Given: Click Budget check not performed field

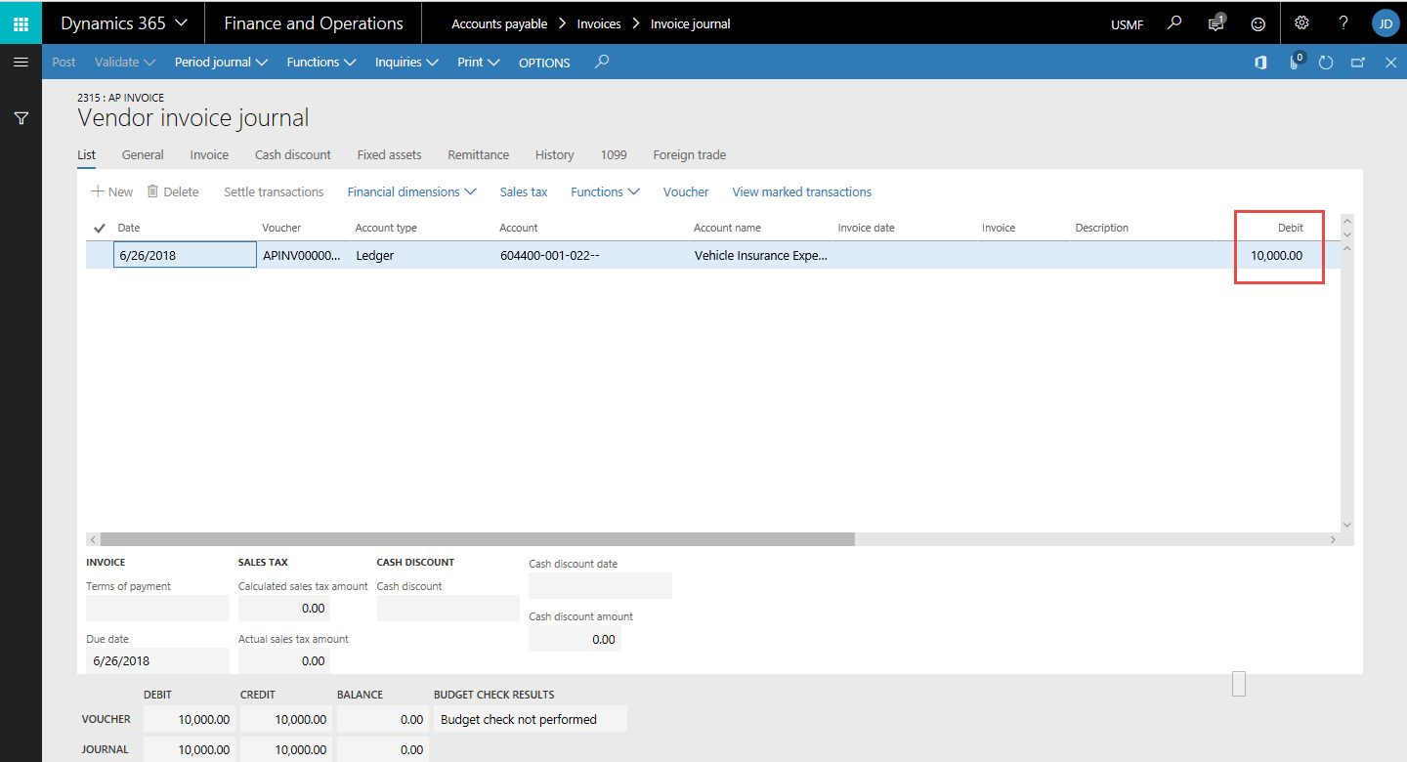Looking at the screenshot, I should (531, 719).
